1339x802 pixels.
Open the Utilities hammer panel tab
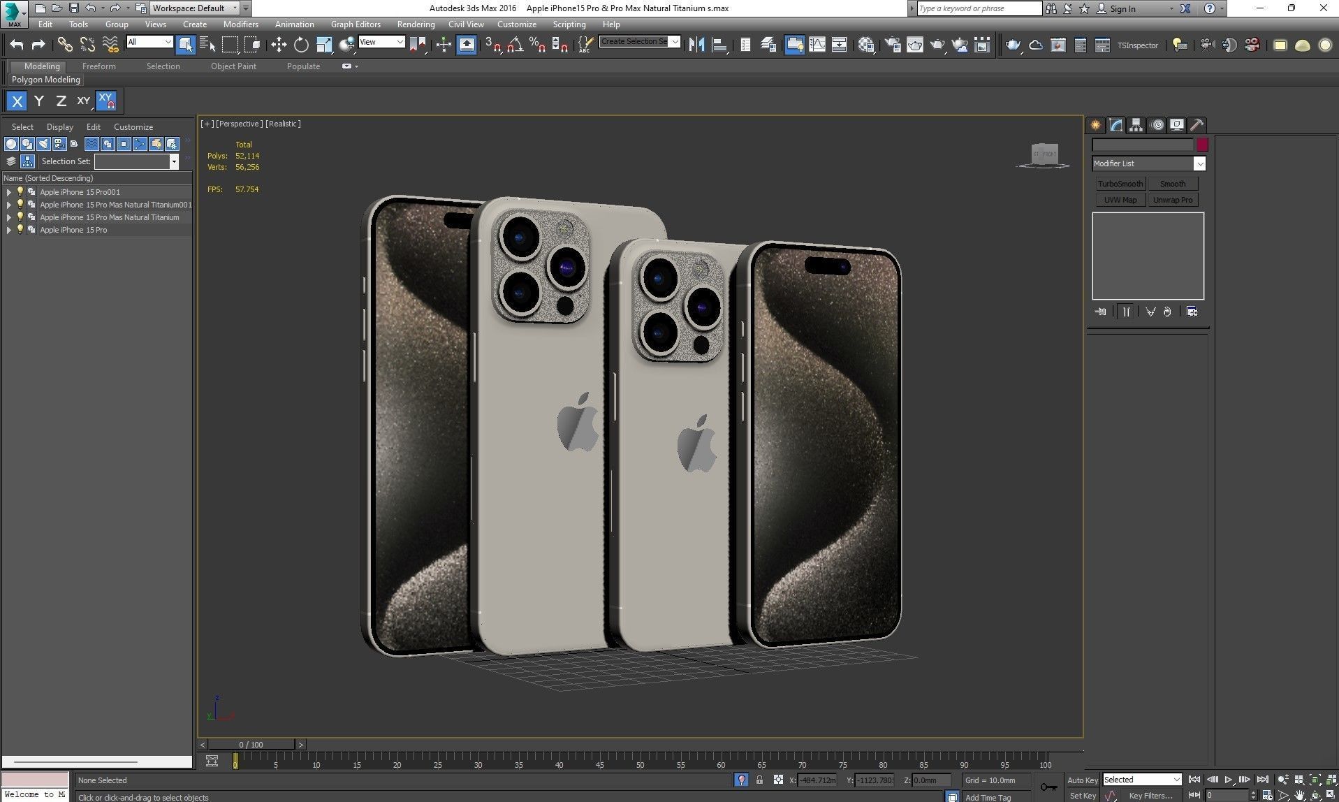click(x=1197, y=125)
